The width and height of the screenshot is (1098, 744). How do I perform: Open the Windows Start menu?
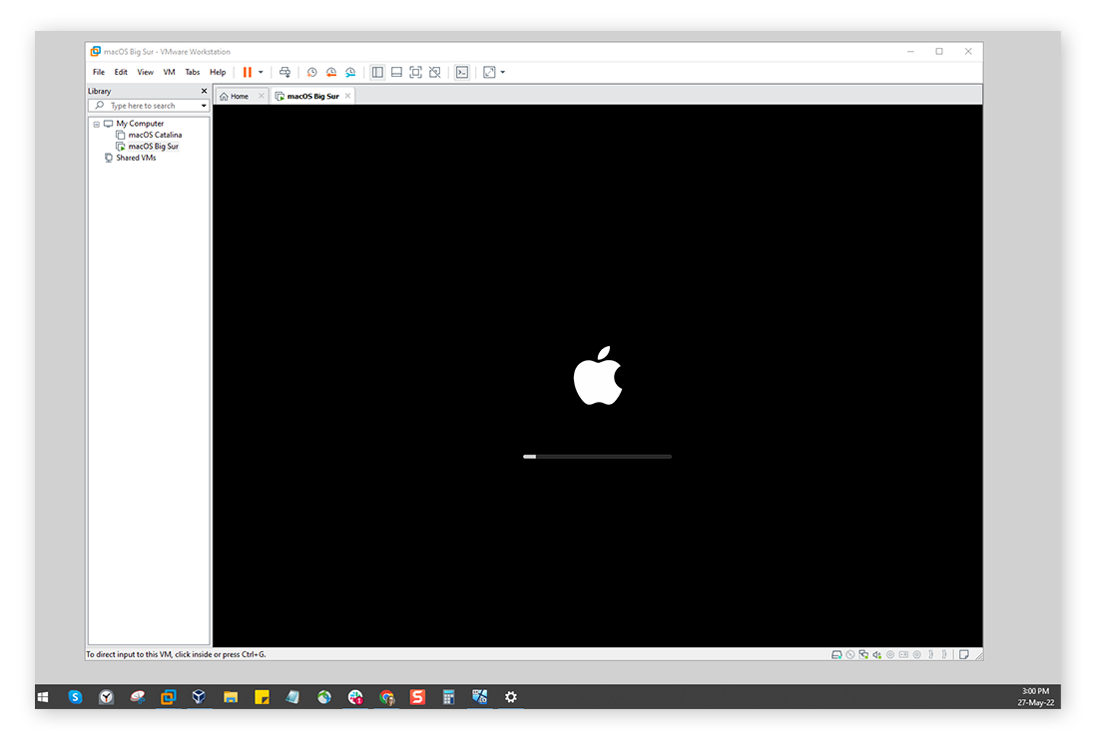(43, 697)
